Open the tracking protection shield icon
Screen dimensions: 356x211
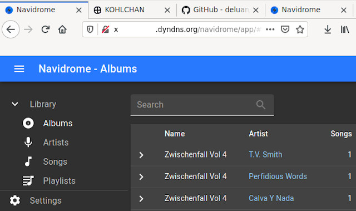pyautogui.click(x=90, y=30)
